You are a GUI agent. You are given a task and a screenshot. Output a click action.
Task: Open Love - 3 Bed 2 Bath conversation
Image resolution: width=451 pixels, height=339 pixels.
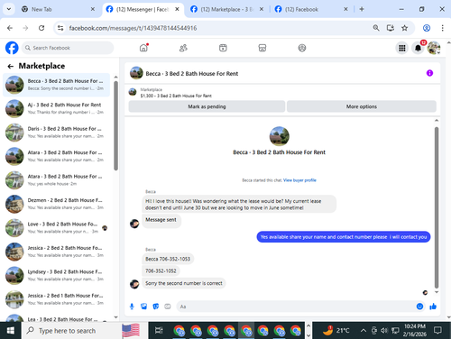[57, 228]
